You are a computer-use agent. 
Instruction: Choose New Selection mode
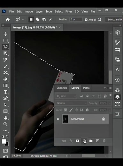(x=31, y=19)
